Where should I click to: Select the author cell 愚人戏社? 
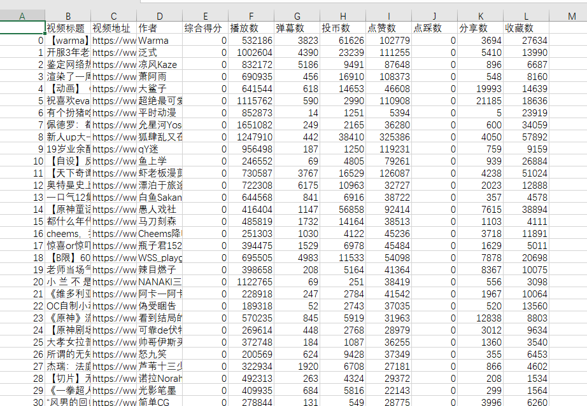pos(159,209)
